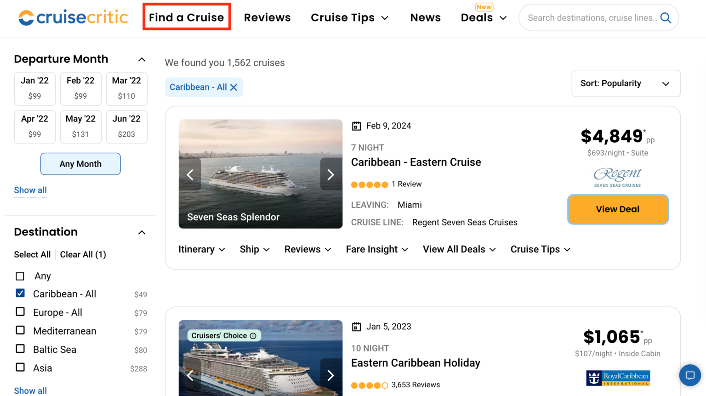Show previous photo of Eastern Caribbean Holiday ship
The image size is (706, 396).
(x=190, y=375)
